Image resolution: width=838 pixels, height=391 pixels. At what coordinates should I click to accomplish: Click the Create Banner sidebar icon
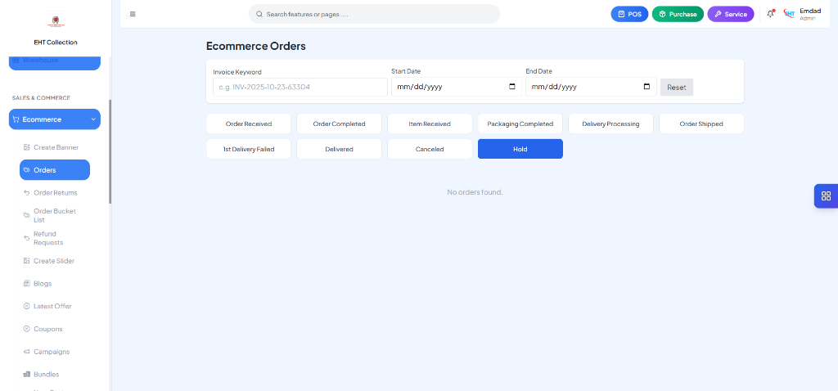point(27,147)
